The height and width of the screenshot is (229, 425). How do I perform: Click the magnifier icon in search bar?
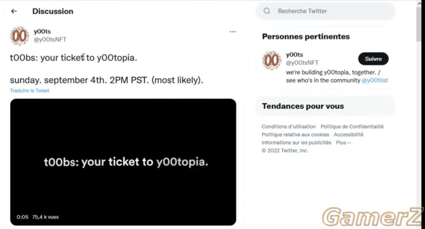coord(267,11)
